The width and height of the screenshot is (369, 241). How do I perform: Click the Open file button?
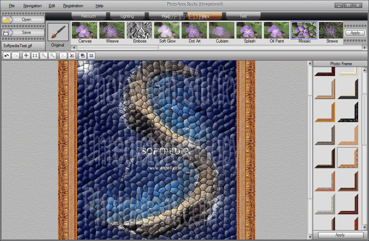coord(23,19)
